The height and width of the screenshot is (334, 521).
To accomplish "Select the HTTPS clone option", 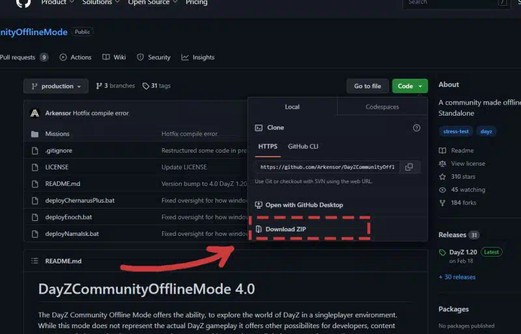I will (268, 146).
